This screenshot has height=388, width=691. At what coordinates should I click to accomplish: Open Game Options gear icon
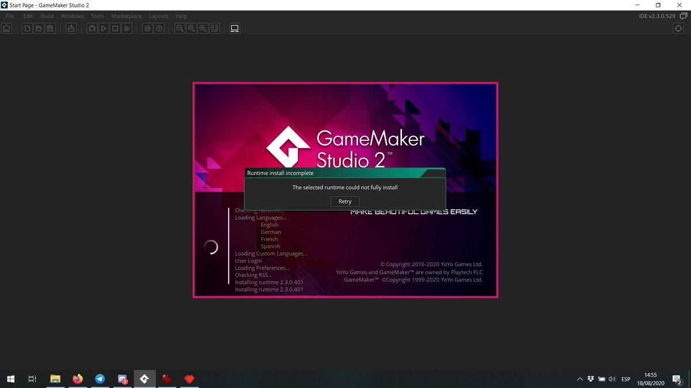point(148,28)
